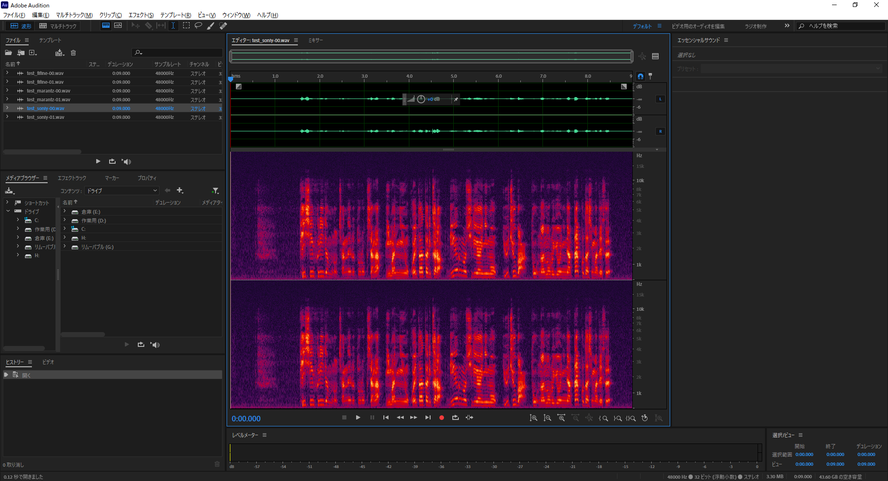Show the spectral frequency display
This screenshot has height=481, width=888.
click(106, 26)
